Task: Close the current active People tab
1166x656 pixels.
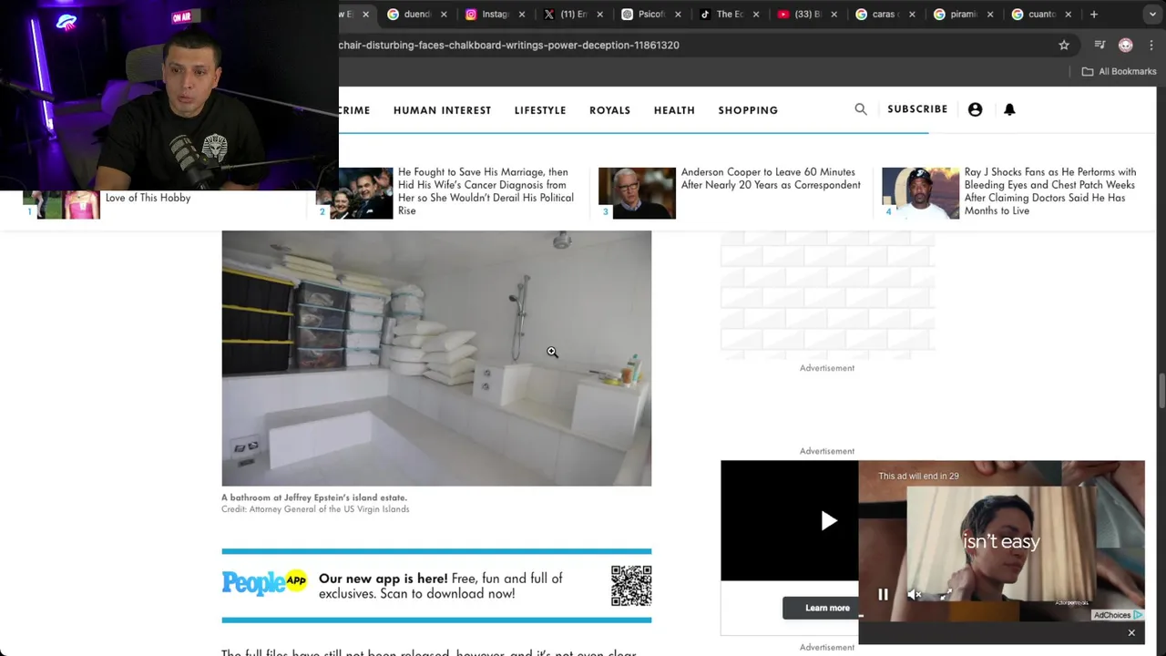Action: (366, 15)
